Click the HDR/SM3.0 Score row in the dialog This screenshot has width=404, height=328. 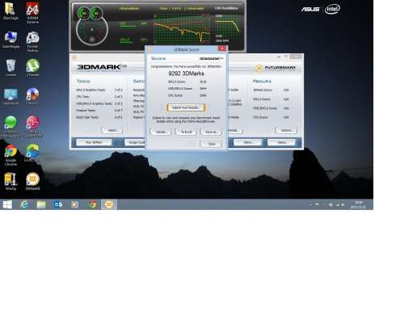tap(187, 88)
